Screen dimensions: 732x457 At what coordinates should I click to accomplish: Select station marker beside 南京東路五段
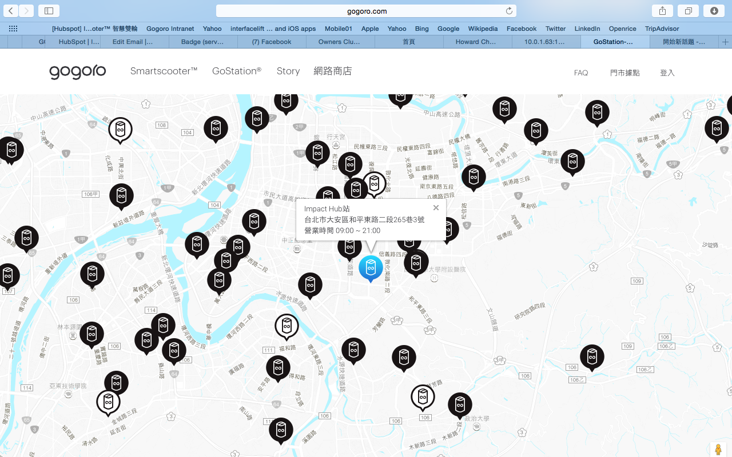pyautogui.click(x=474, y=178)
